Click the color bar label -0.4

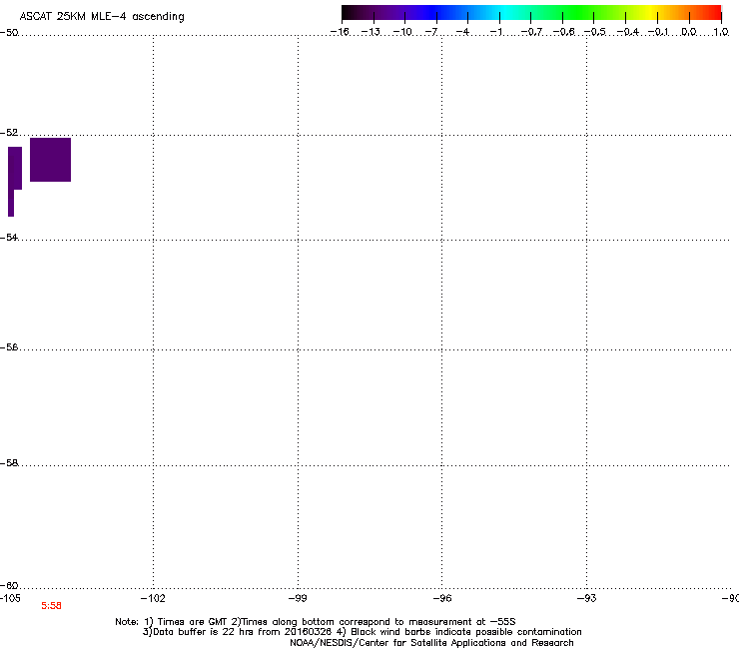628,32
